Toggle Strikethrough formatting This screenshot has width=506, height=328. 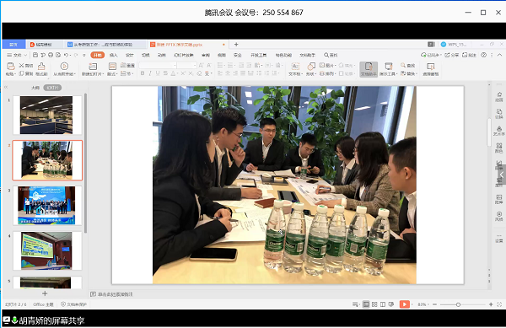coord(165,73)
